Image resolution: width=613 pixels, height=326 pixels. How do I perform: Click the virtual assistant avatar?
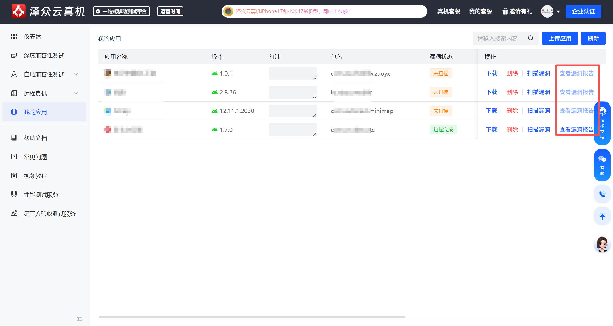(602, 244)
